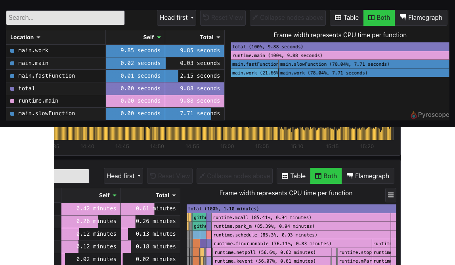Click 0.13 minutes Total cell
This screenshot has width=455, height=265.
(x=150, y=234)
